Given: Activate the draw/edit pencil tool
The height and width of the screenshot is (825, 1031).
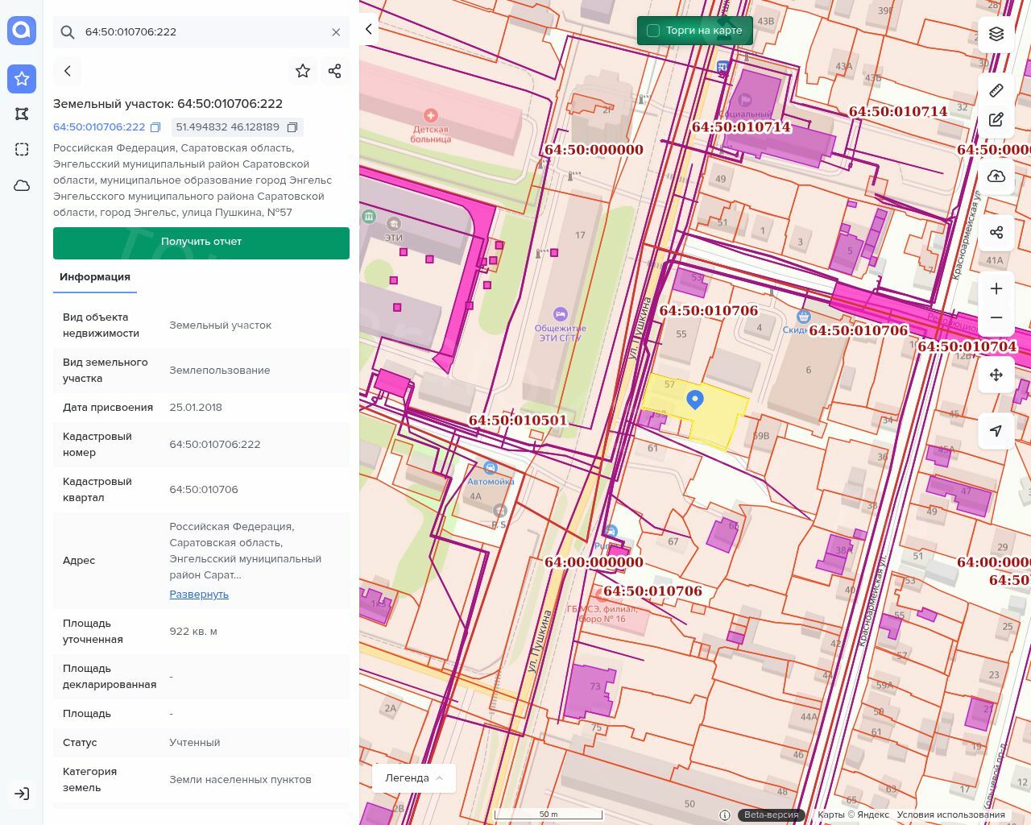Looking at the screenshot, I should [x=996, y=120].
